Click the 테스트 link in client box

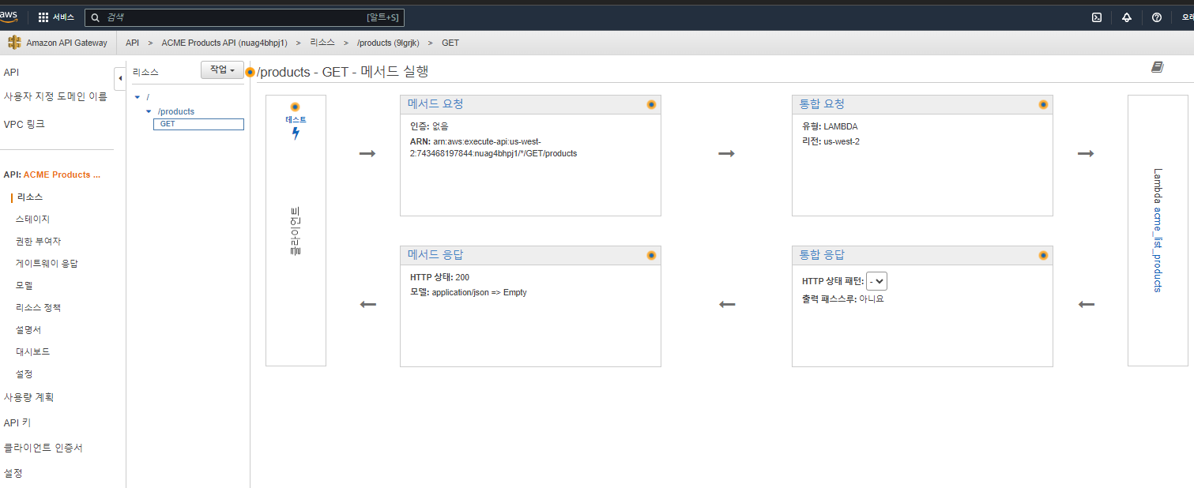[296, 119]
